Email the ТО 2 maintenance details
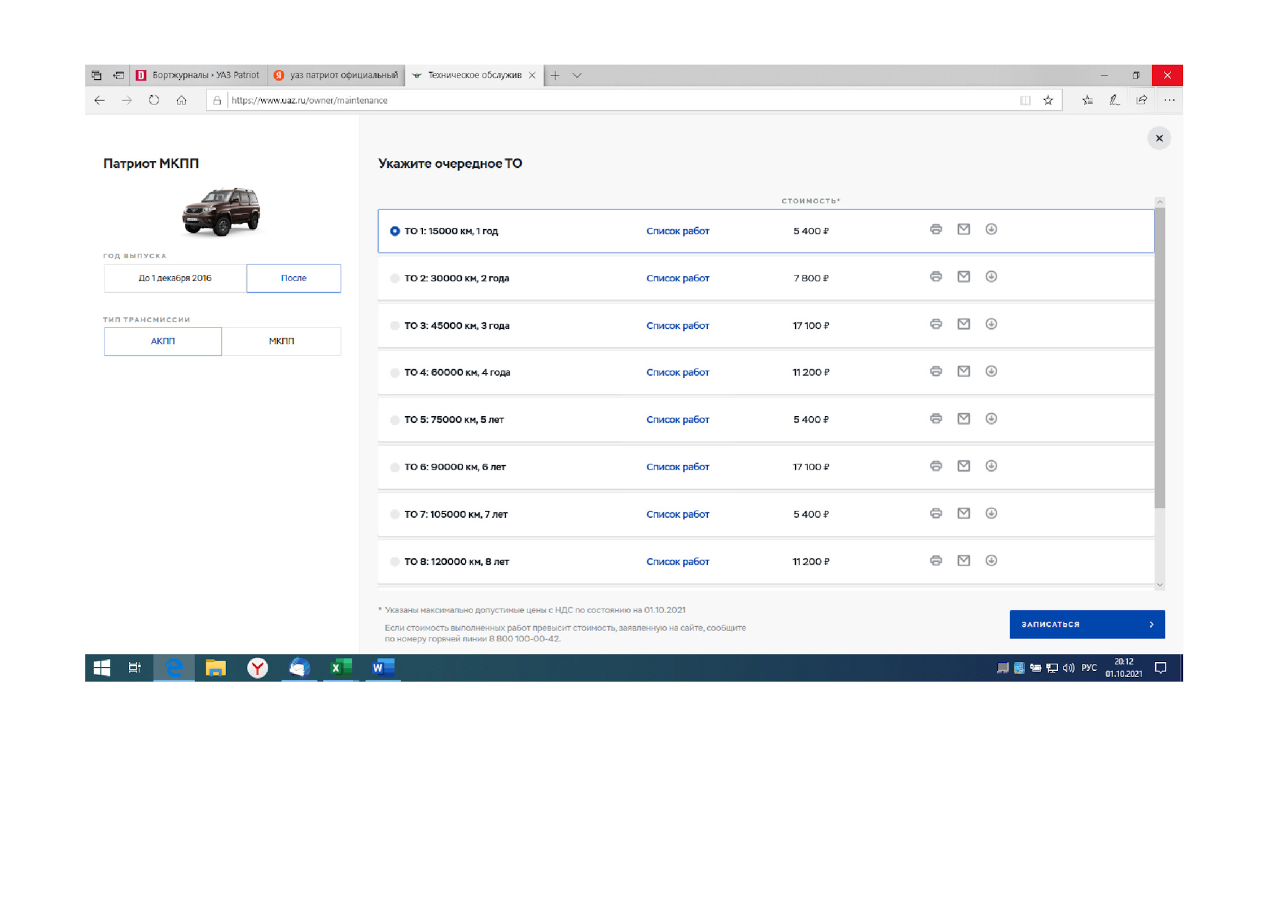The width and height of the screenshot is (1269, 897). 964,277
